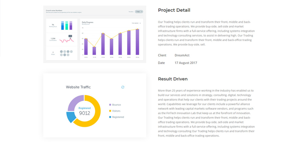Screen dimensions: 297x142
Task: Click the pink conversations sparkline tooltip marker
Action: [70, 36]
